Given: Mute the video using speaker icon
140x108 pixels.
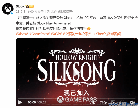Looking at the screenshot, I should point(132,102).
